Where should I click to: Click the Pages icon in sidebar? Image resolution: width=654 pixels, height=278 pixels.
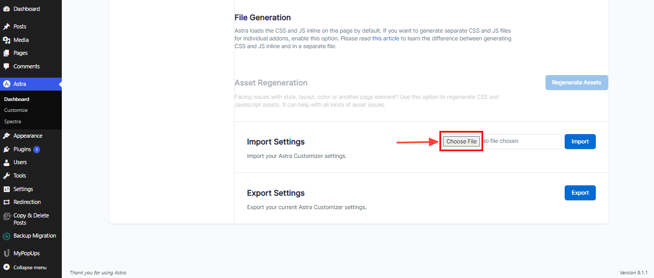(6, 53)
